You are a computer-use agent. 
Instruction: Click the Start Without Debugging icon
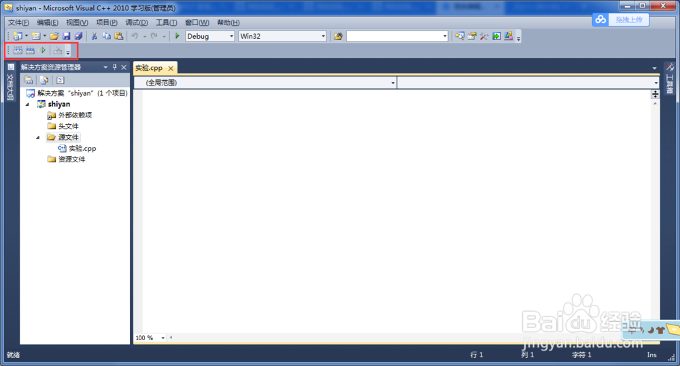tap(42, 50)
